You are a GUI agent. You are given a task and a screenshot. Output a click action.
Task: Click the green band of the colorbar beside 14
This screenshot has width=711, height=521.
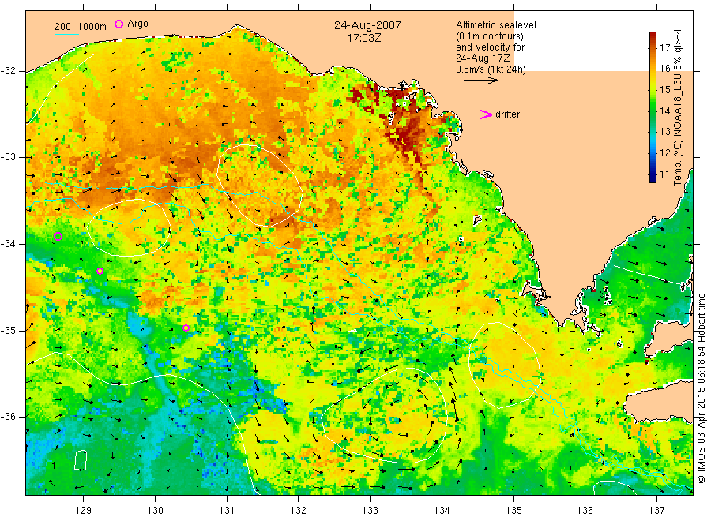click(x=653, y=111)
